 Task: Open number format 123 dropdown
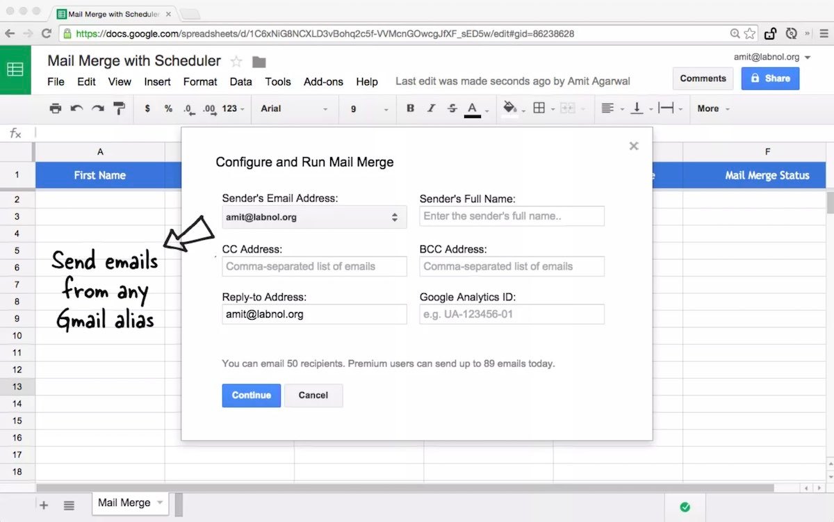tap(233, 108)
